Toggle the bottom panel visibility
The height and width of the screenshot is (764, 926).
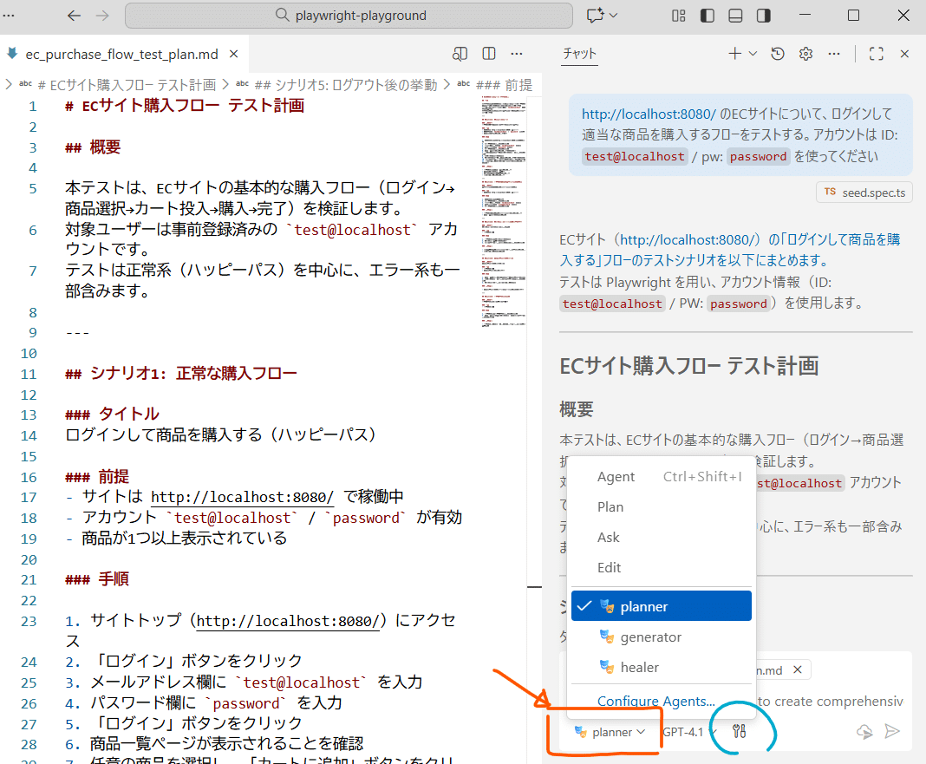pyautogui.click(x=735, y=16)
